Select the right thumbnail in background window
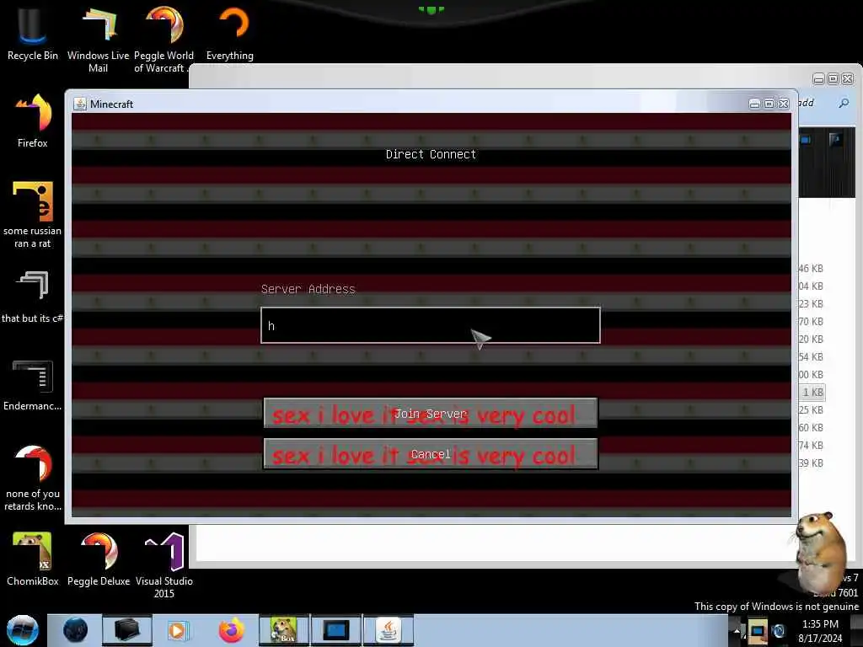Screen dimensions: 863x647 (x=836, y=140)
